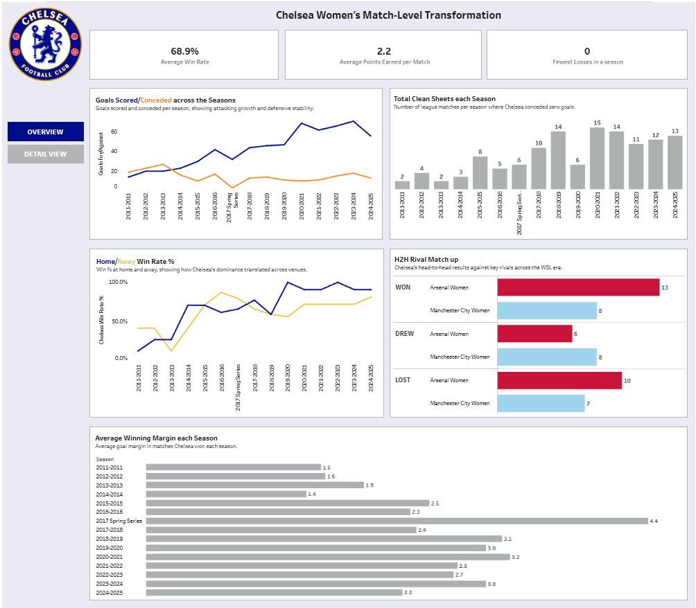Screen dimensions: 696x608
Task: Click the Goals Scored/Conceded chart title
Action: point(166,100)
